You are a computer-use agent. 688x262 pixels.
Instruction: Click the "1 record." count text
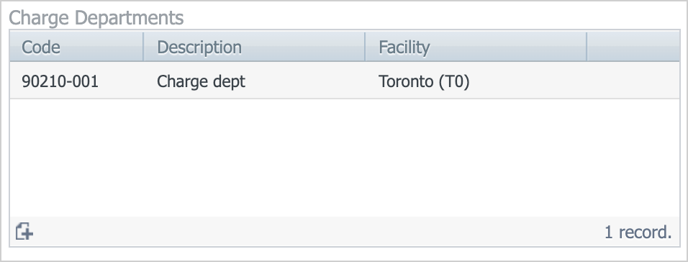(x=638, y=232)
